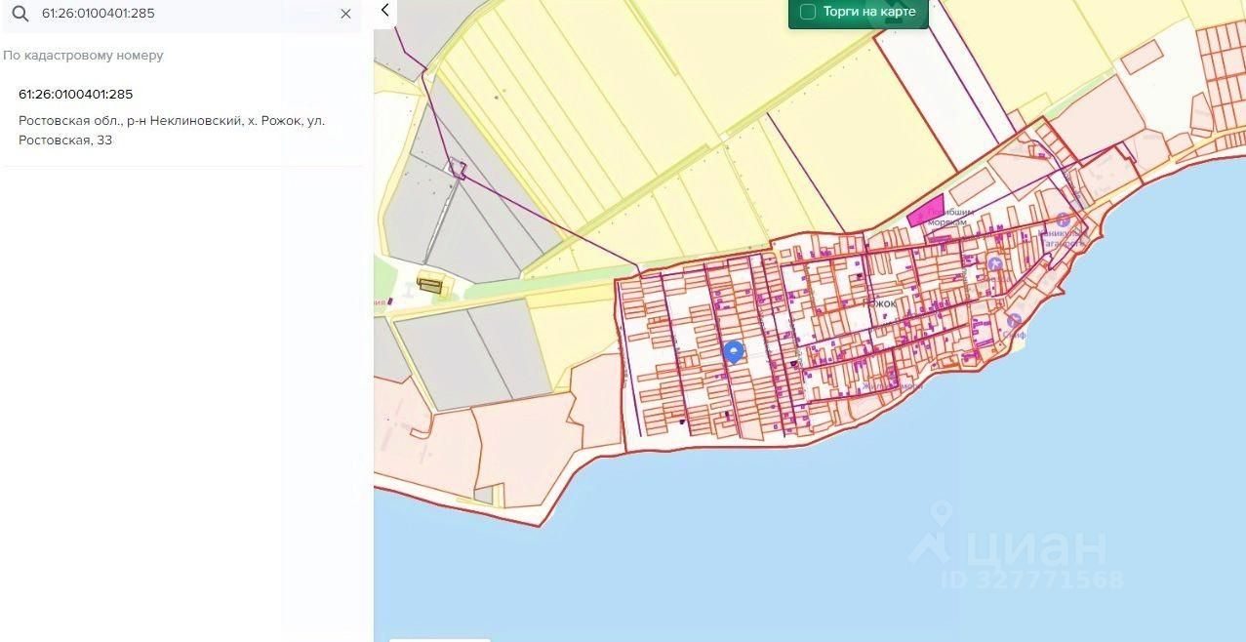Open the result 61:26:0100401:285
The height and width of the screenshot is (642, 1246).
[x=76, y=95]
